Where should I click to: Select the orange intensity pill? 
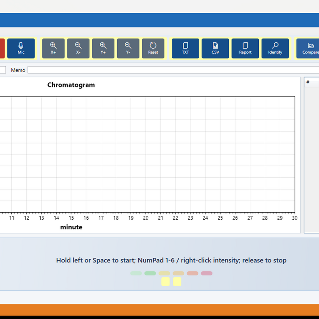coord(179,273)
